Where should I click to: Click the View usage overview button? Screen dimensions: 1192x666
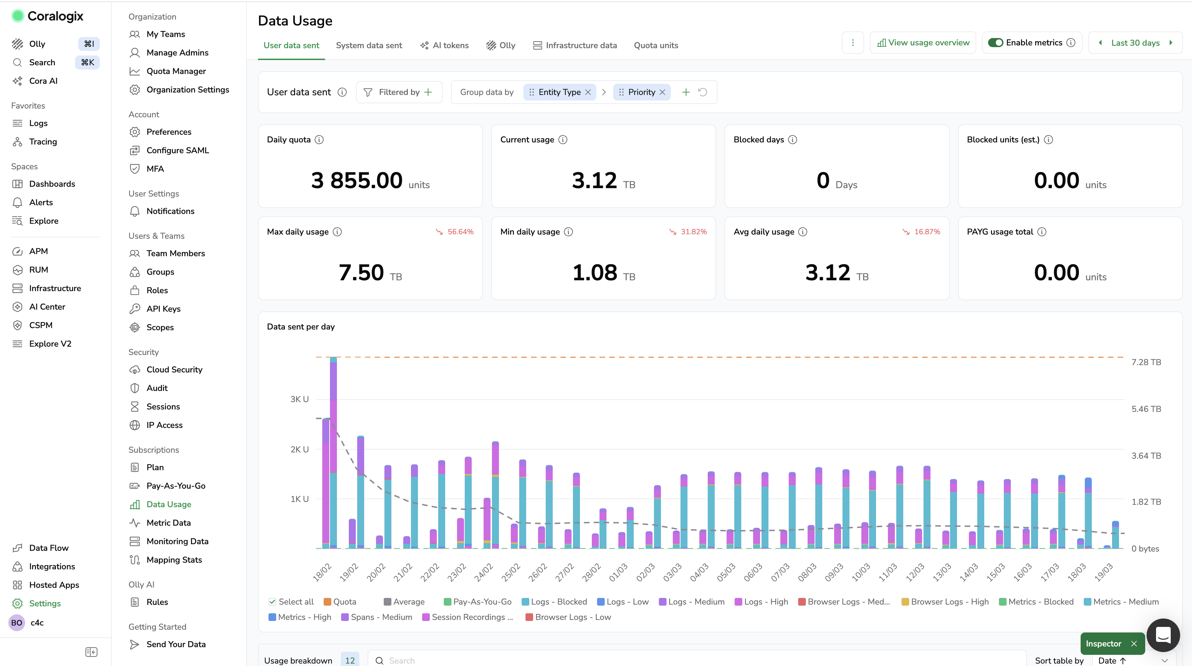pyautogui.click(x=923, y=43)
